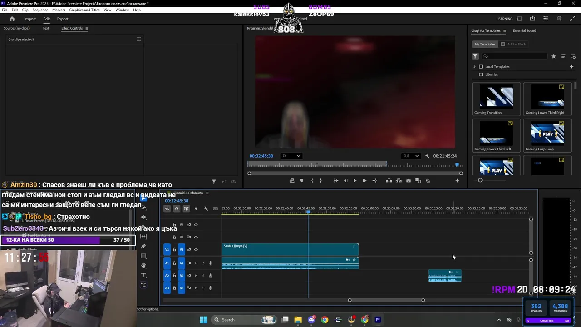Add marker in the timeline
Image resolution: width=581 pixels, height=327 pixels.
[196, 208]
